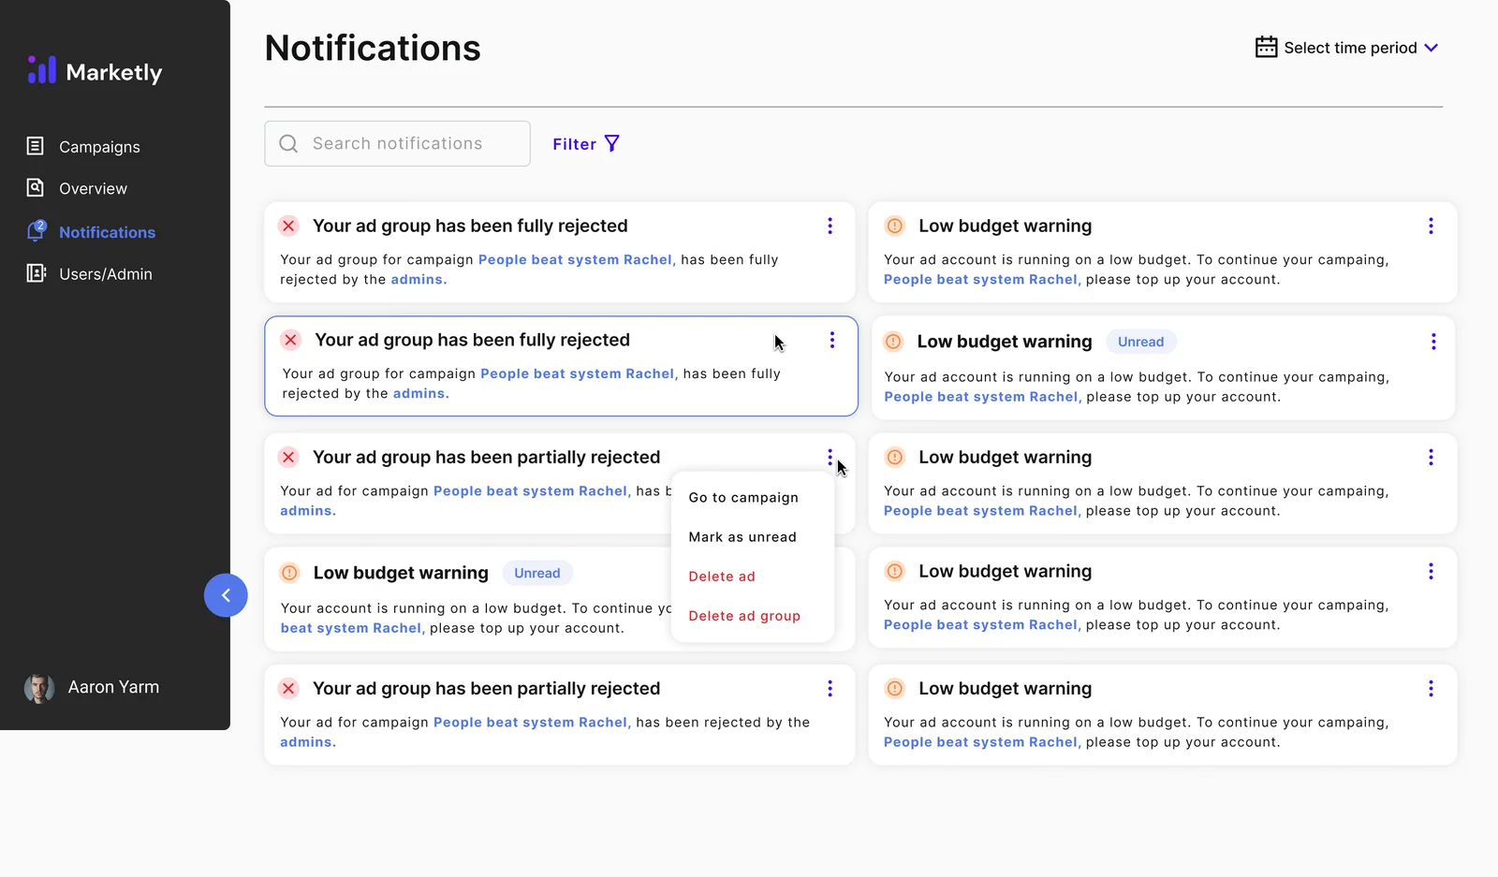Click warning icon on top-right Low budget card
Image resolution: width=1498 pixels, height=877 pixels.
pos(894,226)
